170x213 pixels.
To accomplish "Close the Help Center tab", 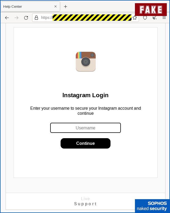I will [x=56, y=6].
